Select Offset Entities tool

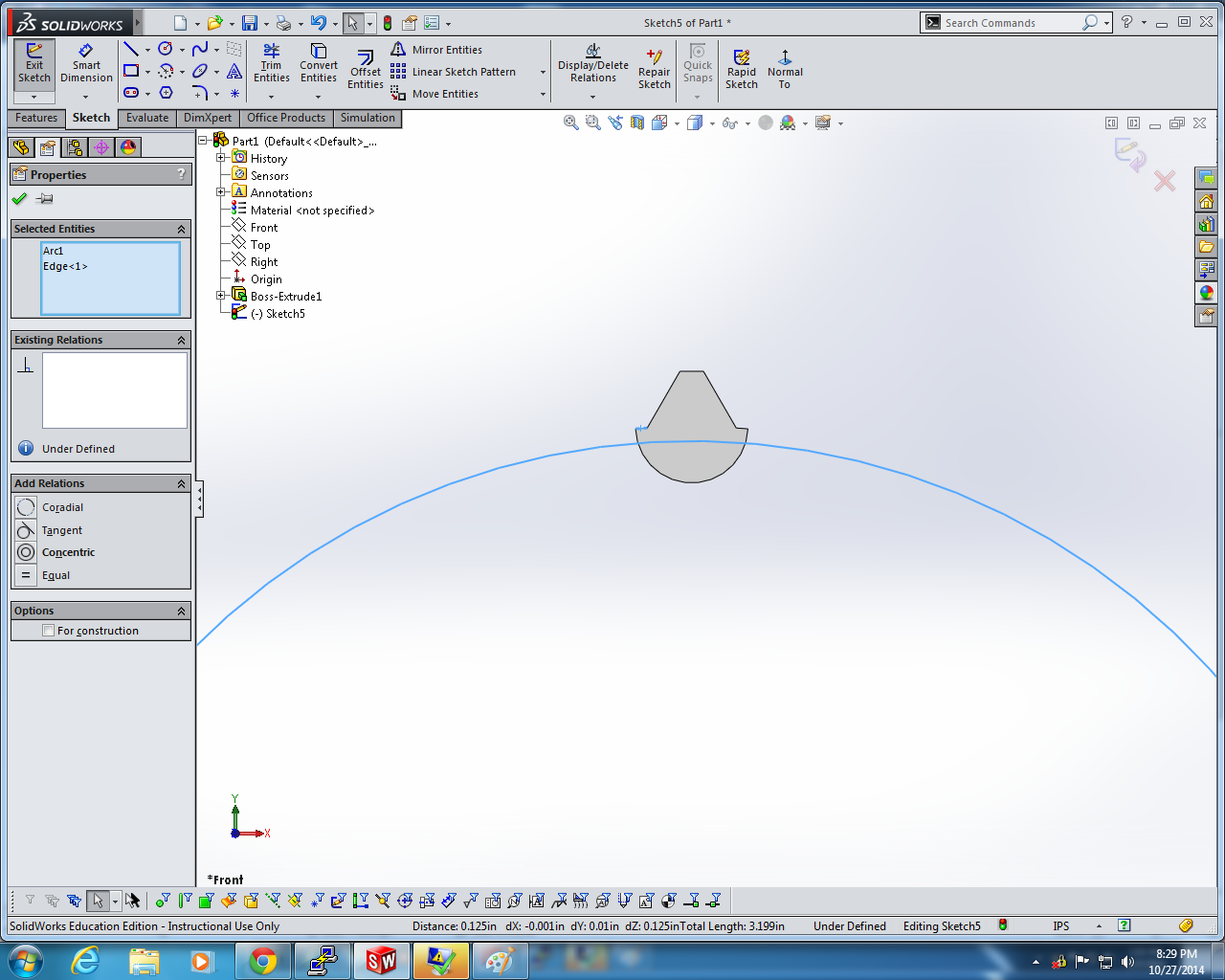tap(366, 69)
